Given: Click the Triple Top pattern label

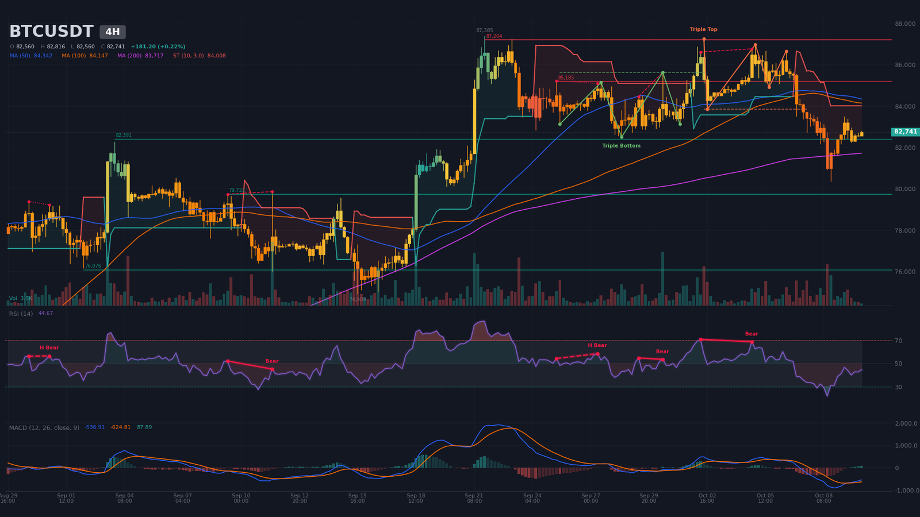Looking at the screenshot, I should (x=704, y=29).
